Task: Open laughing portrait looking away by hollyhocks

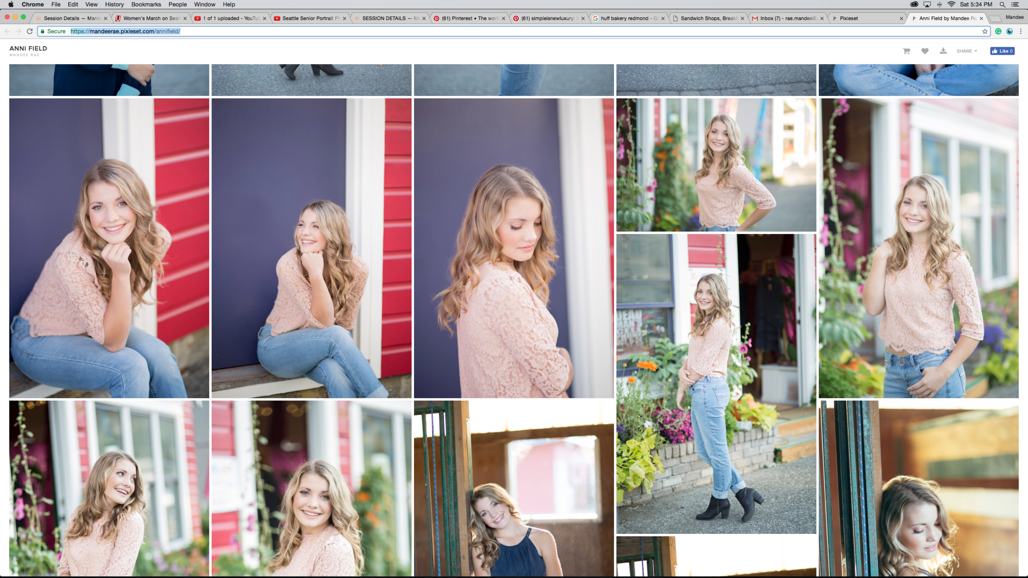Action: 109,488
